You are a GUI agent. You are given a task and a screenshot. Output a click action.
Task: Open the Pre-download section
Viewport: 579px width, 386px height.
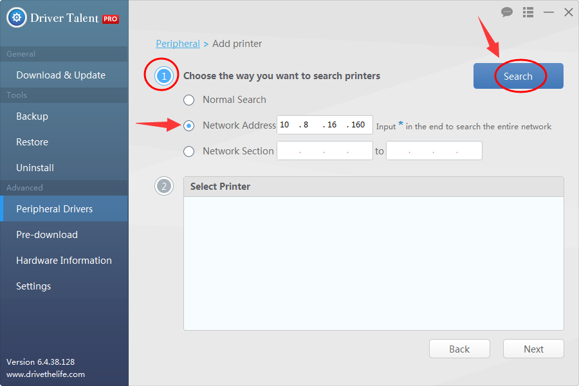pos(64,235)
